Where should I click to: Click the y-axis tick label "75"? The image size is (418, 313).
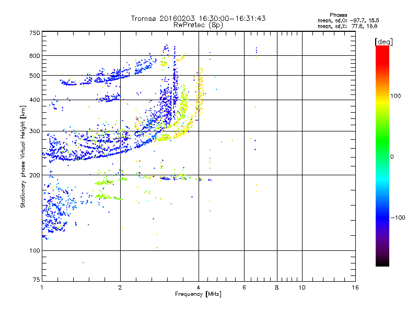point(37,280)
